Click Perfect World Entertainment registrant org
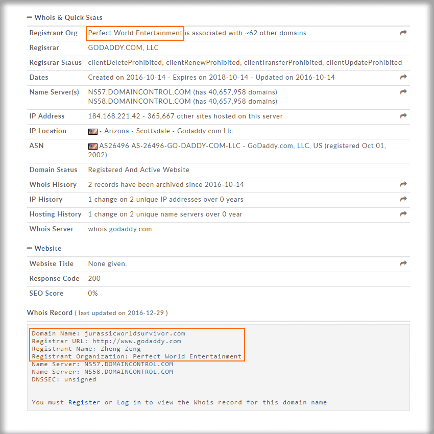This screenshot has width=434, height=434. pyautogui.click(x=135, y=33)
